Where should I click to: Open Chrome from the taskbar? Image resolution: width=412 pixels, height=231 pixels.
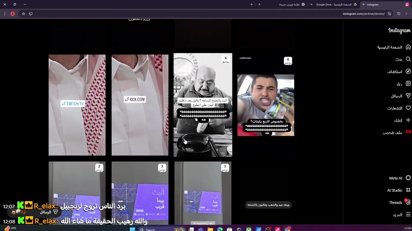[x=287, y=229]
